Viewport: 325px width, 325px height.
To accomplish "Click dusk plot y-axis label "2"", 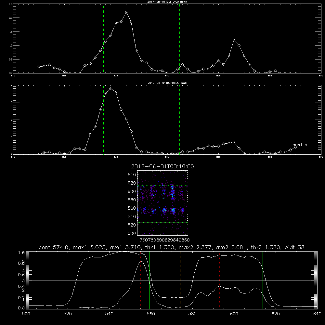I will point(12,120).
